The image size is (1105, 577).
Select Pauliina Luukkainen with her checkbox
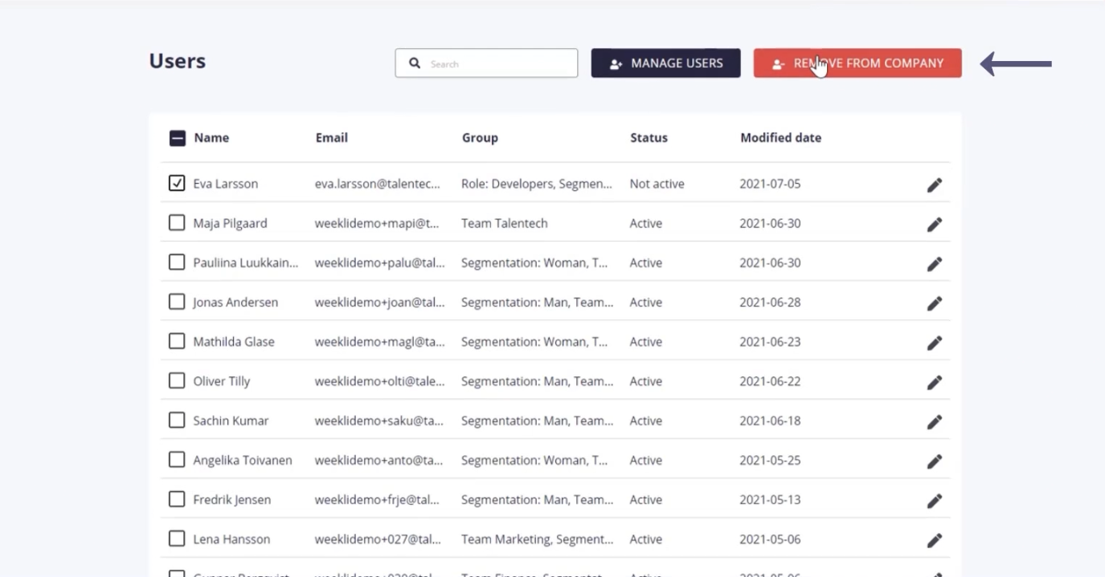click(177, 262)
